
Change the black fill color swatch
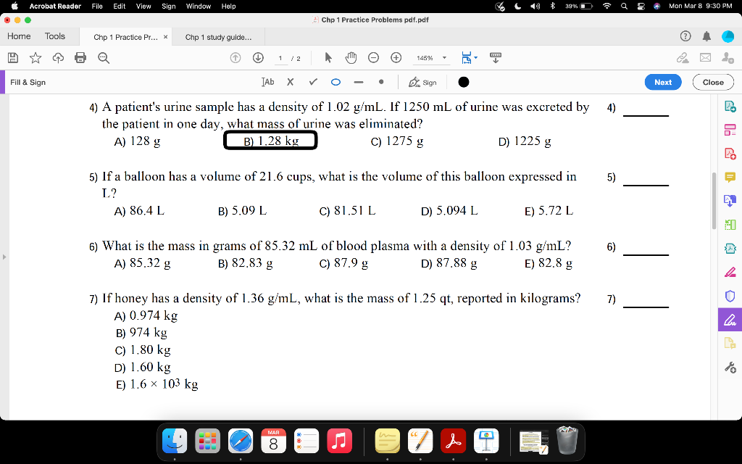(464, 82)
